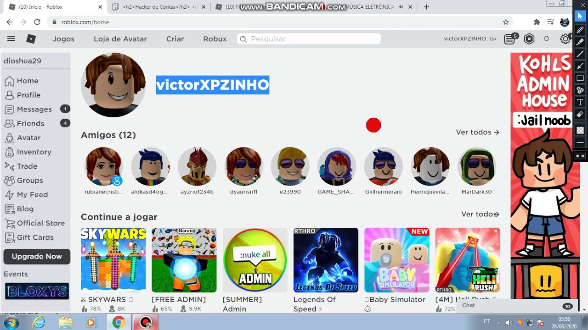Open the Criar menu
588x330 pixels.
(x=175, y=39)
